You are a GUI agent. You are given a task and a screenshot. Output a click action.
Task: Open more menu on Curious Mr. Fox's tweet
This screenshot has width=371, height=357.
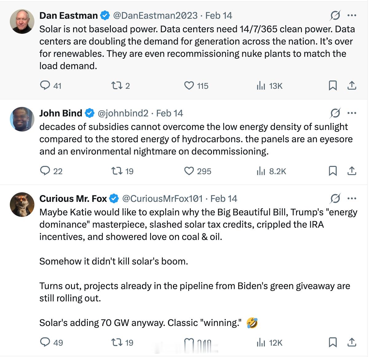point(352,198)
